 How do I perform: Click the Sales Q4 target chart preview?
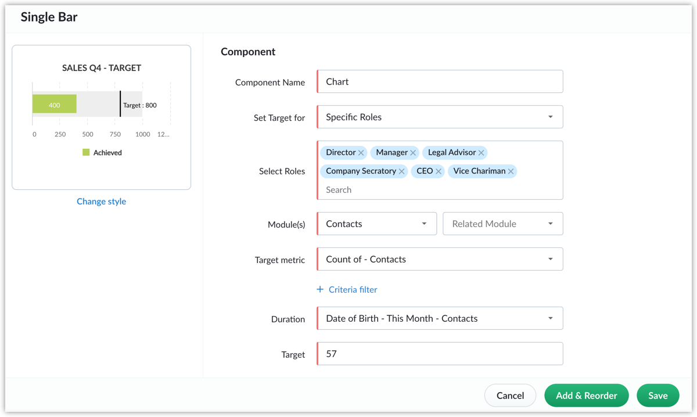101,117
